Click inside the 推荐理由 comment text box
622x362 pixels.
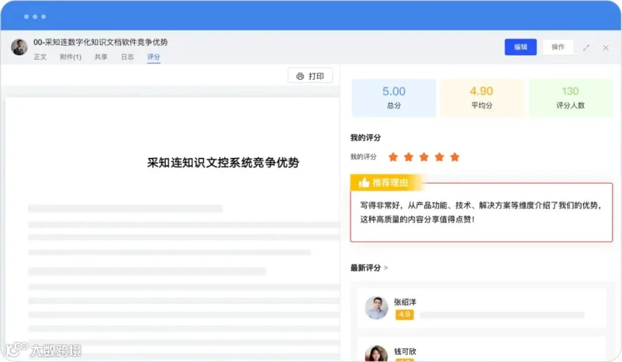(482, 212)
